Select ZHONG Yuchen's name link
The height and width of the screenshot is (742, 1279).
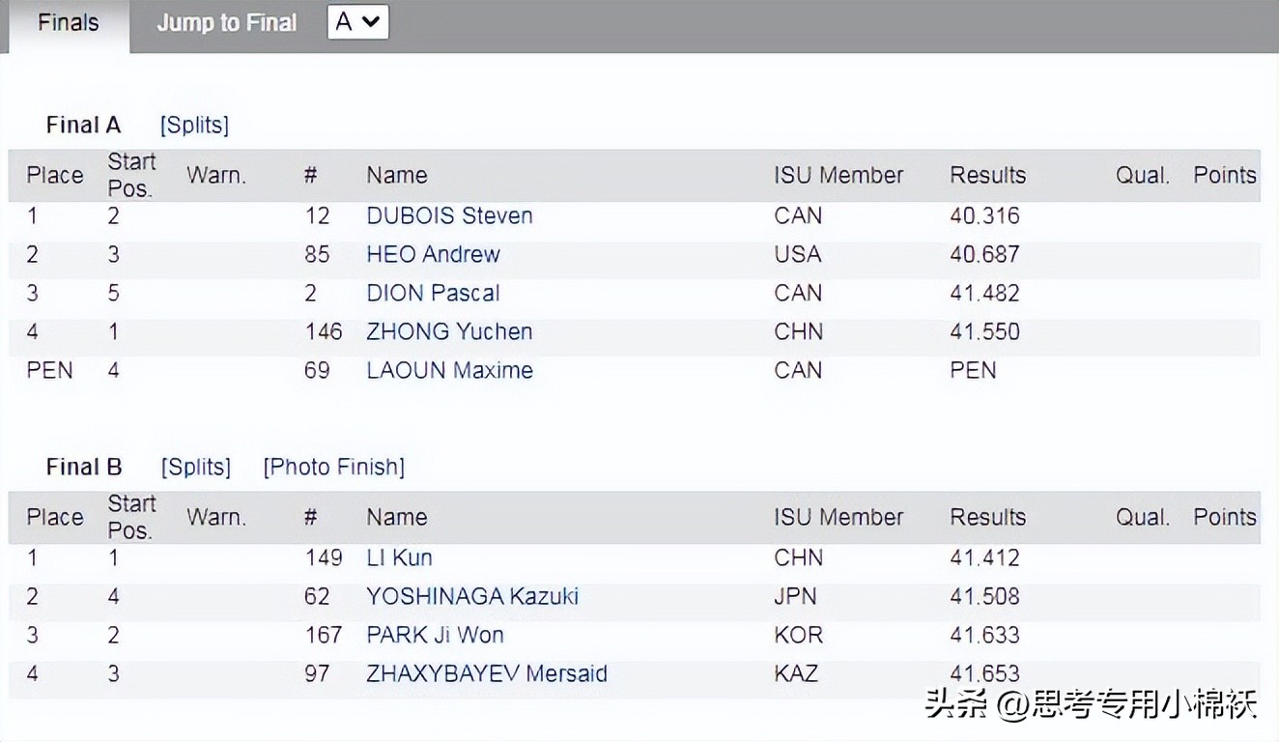pos(449,331)
